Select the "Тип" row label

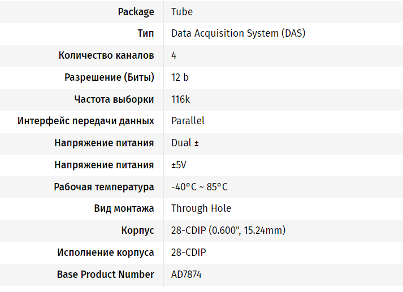146,33
